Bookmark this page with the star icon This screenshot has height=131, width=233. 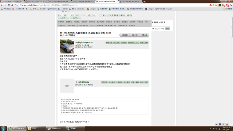pos(216,5)
